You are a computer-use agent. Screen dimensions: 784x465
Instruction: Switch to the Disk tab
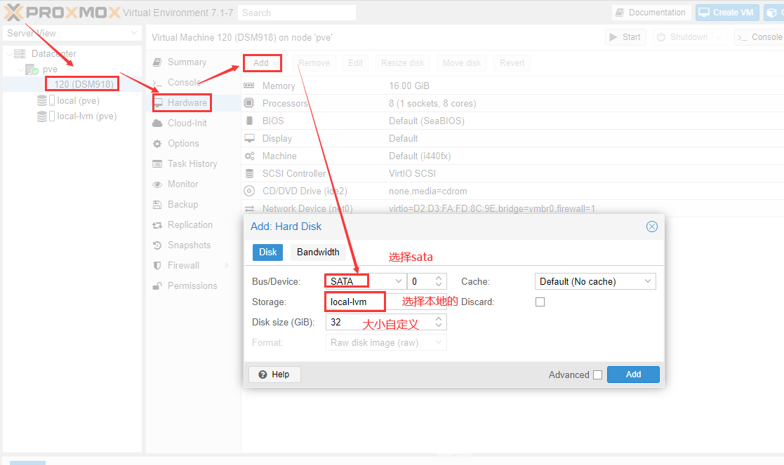[267, 252]
